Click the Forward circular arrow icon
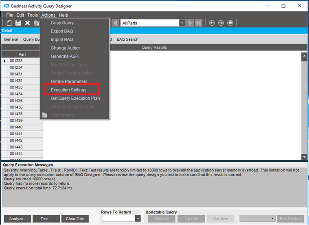The height and width of the screenshot is (225, 309). [x=221, y=23]
